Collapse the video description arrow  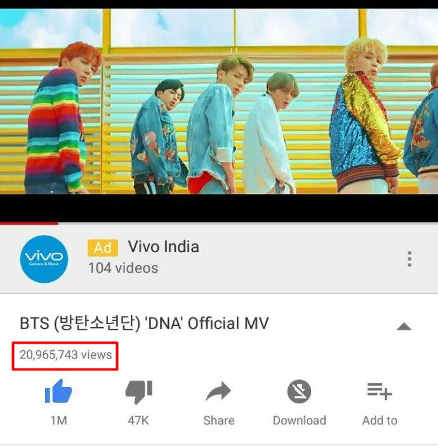point(404,327)
